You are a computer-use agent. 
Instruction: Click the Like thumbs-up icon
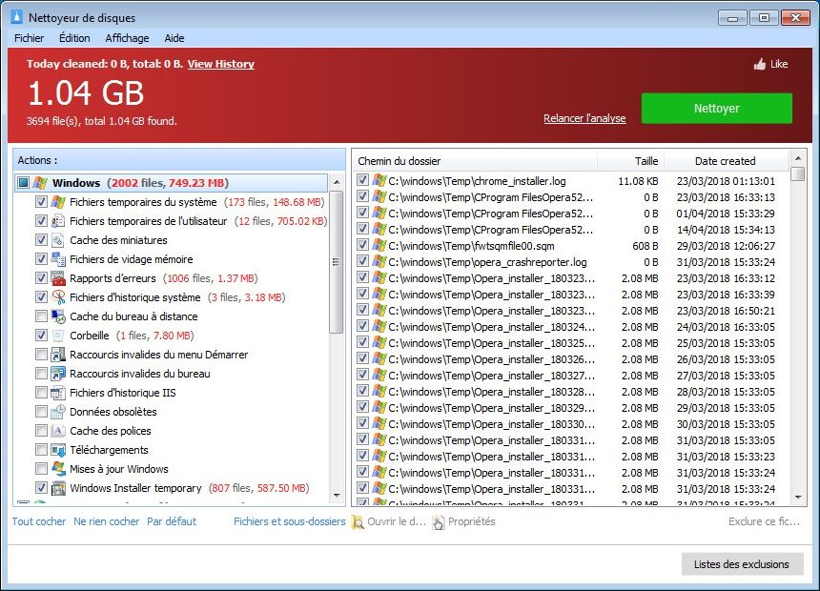[760, 65]
